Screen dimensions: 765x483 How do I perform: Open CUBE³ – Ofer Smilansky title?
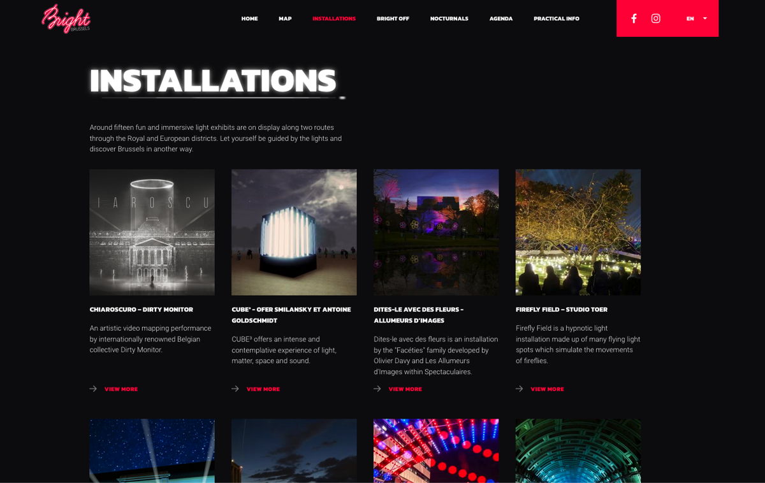coord(291,315)
